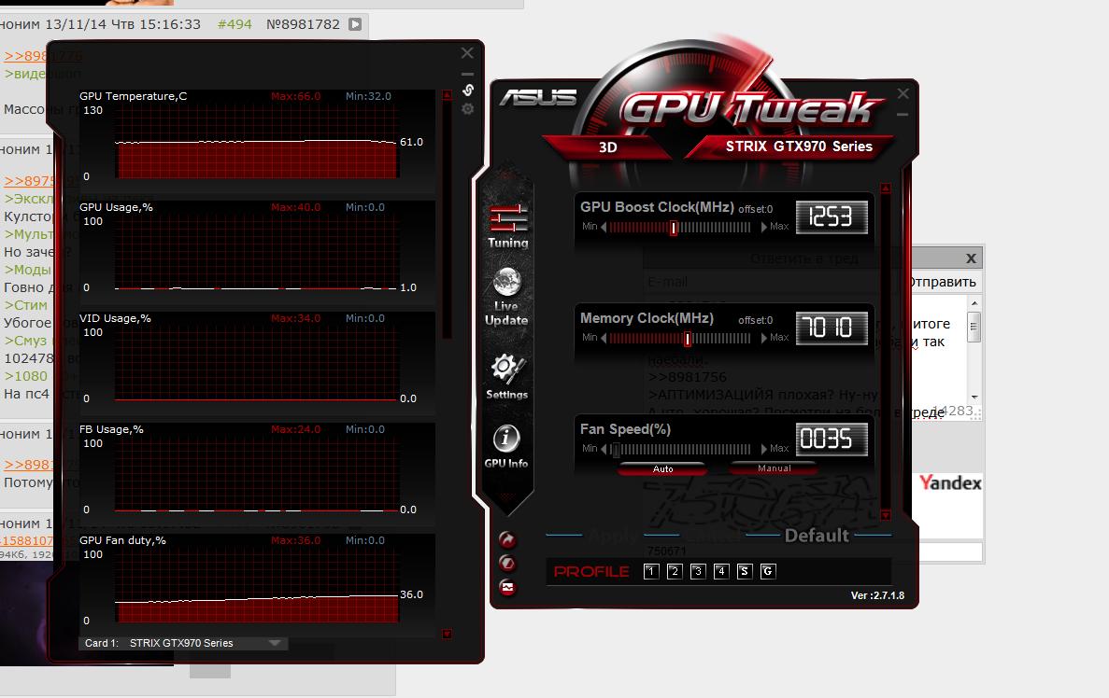Viewport: 1109px width, 698px height.
Task: Click Отправить button in the browser
Action: tap(942, 282)
